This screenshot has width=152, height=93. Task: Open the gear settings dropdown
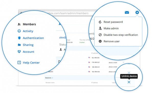tap(137, 12)
